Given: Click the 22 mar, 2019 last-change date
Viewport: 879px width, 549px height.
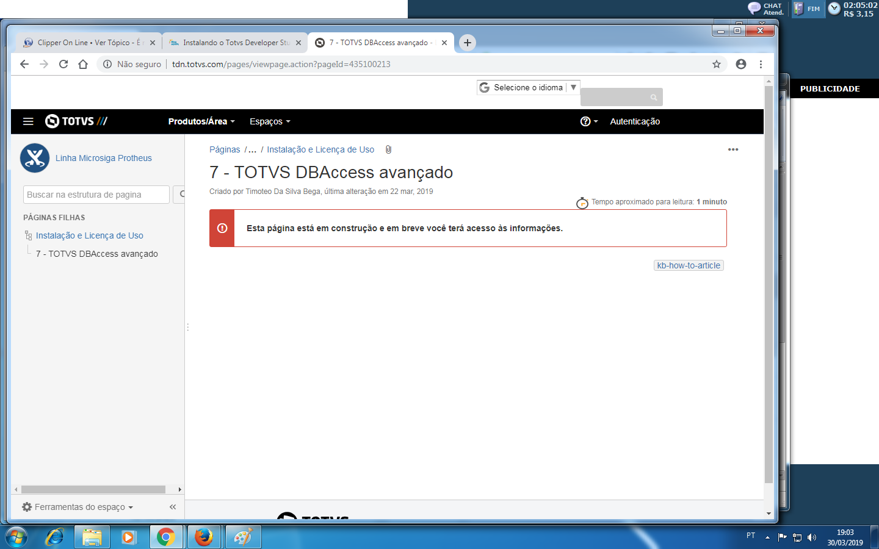Looking at the screenshot, I should pos(411,192).
